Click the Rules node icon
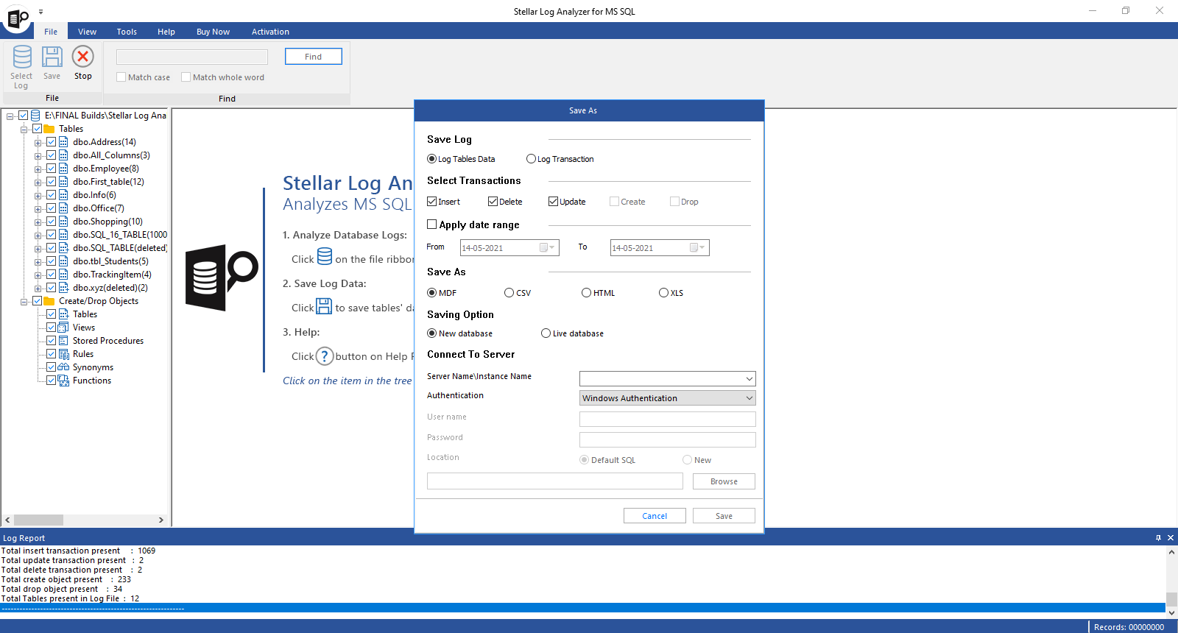 point(63,354)
